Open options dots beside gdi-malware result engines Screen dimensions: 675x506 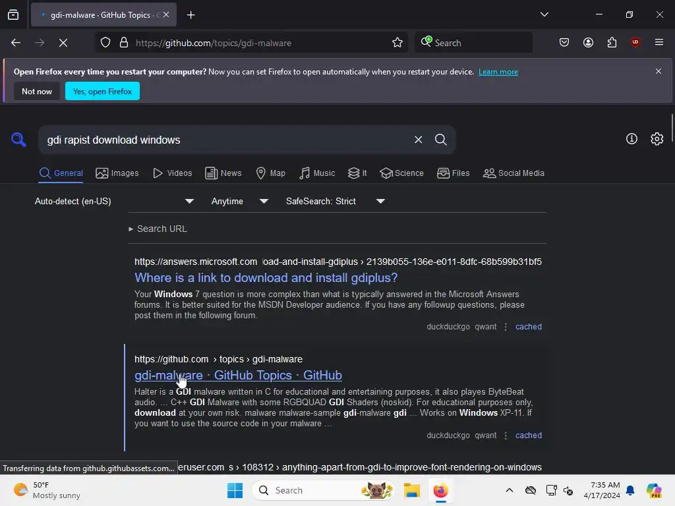[506, 436]
